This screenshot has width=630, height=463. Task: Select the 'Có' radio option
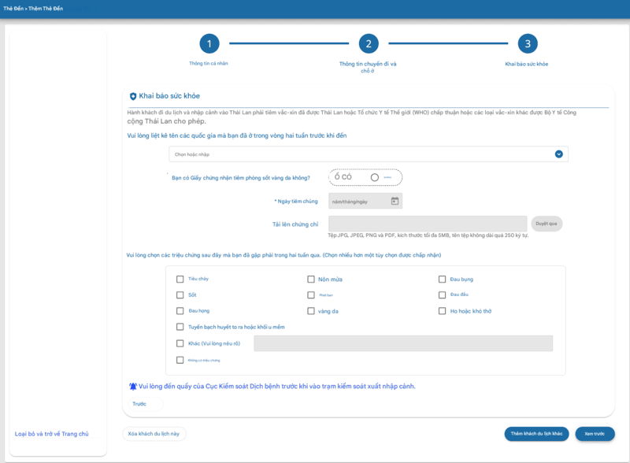pyautogui.click(x=335, y=177)
